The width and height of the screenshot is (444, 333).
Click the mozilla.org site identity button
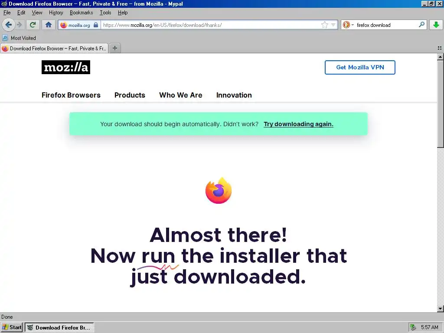coord(79,25)
